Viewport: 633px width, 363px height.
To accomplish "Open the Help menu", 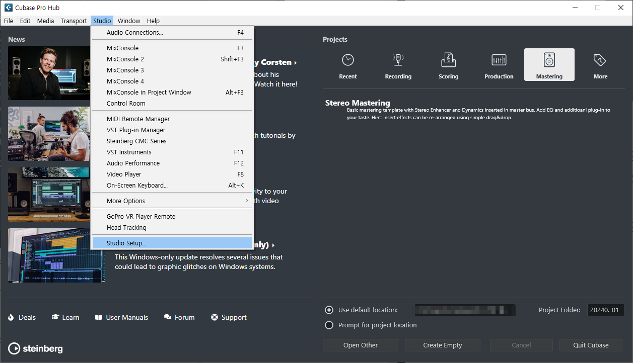I will pyautogui.click(x=153, y=21).
